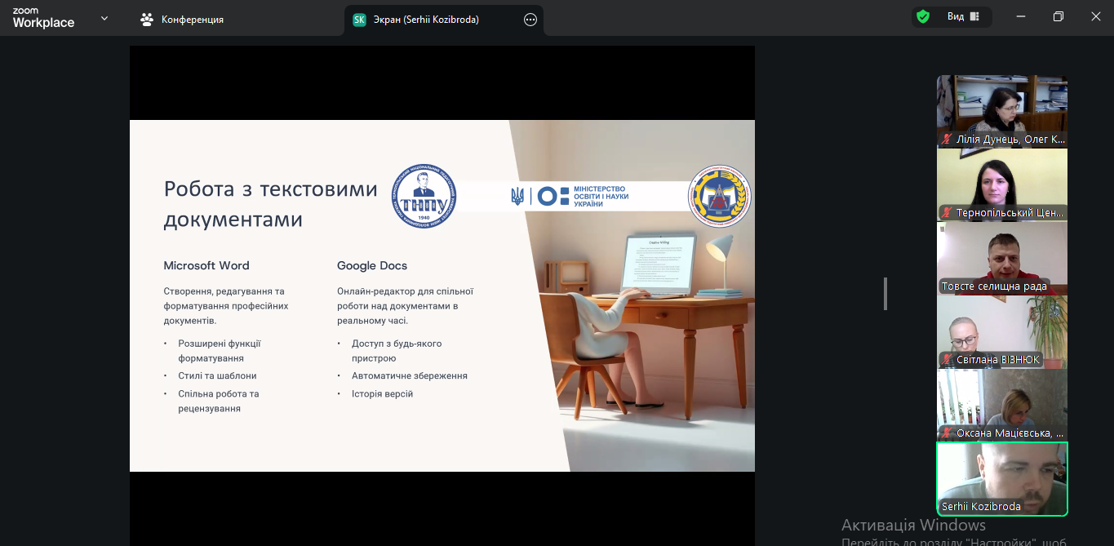
Task: Expand the Zoom Workplace dropdown chevron
Action: pyautogui.click(x=104, y=18)
